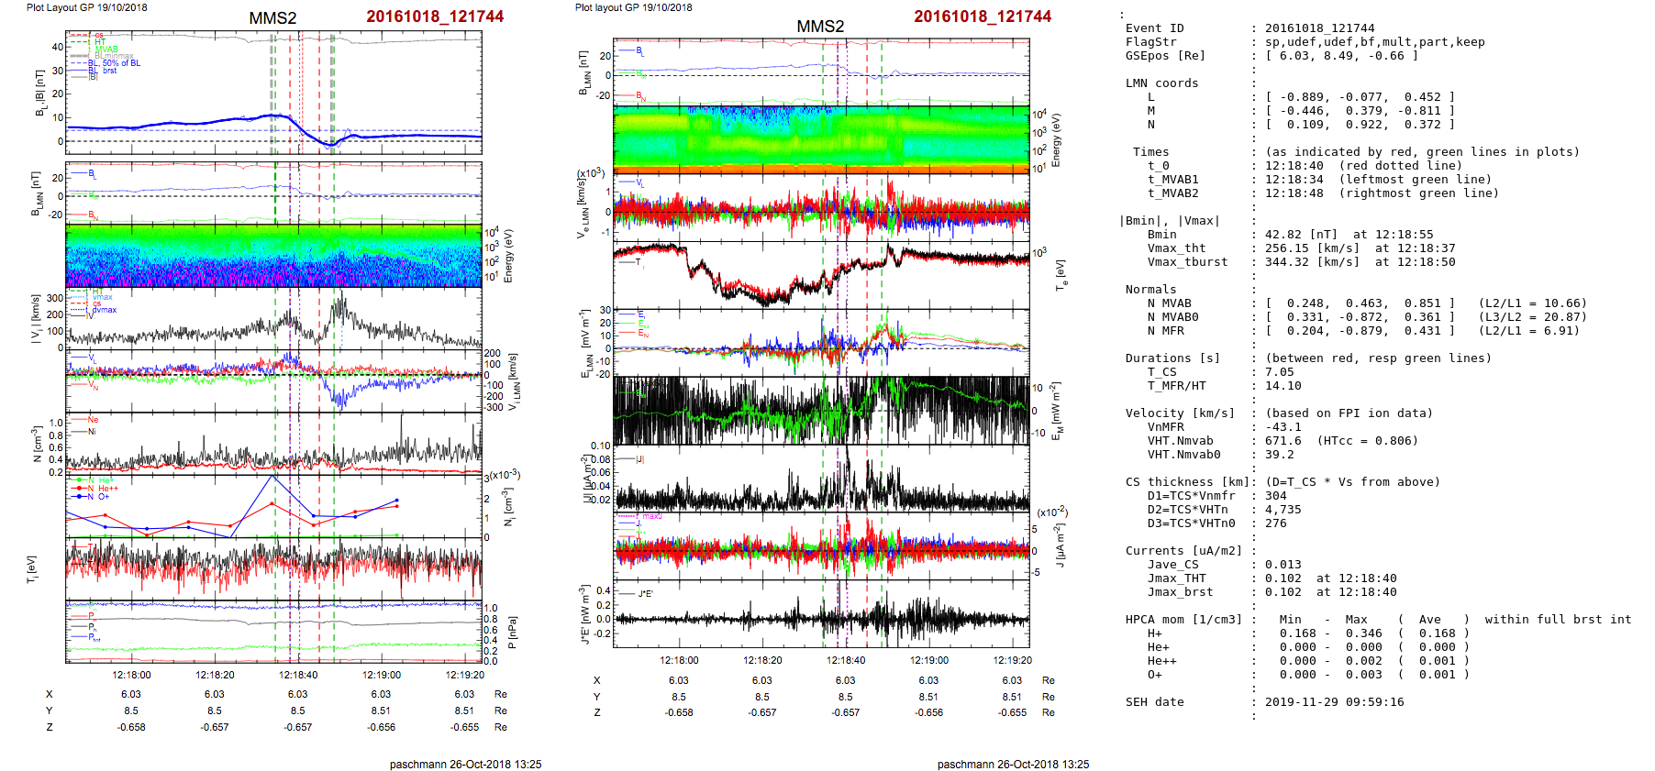The height and width of the screenshot is (771, 1655).
Task: Open the left plot's energy spectrogram panel
Action: point(273,256)
